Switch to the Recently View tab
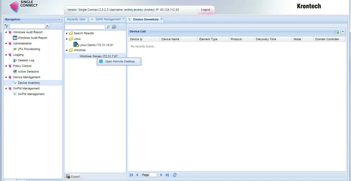This screenshot has height=181, width=351. click(x=76, y=19)
